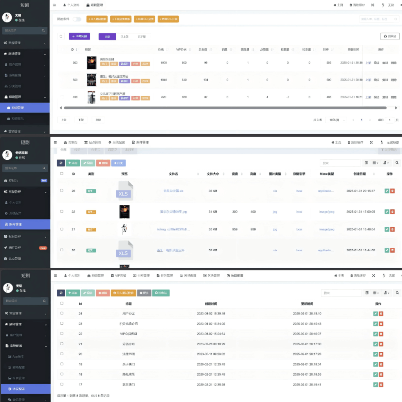
Task: Click the delete icon for 联系我们 row
Action: coord(381,385)
